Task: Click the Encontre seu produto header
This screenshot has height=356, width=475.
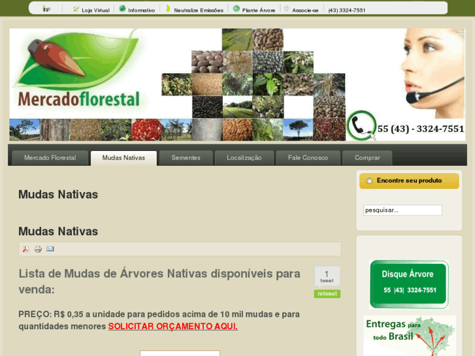Action: 409,181
